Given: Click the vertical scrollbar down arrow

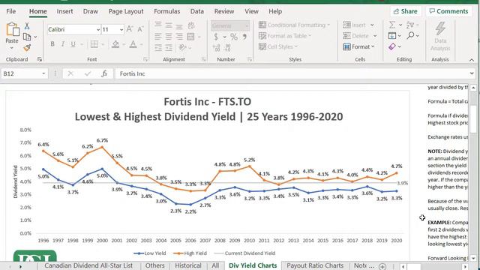Looking at the screenshot, I should coord(473,258).
